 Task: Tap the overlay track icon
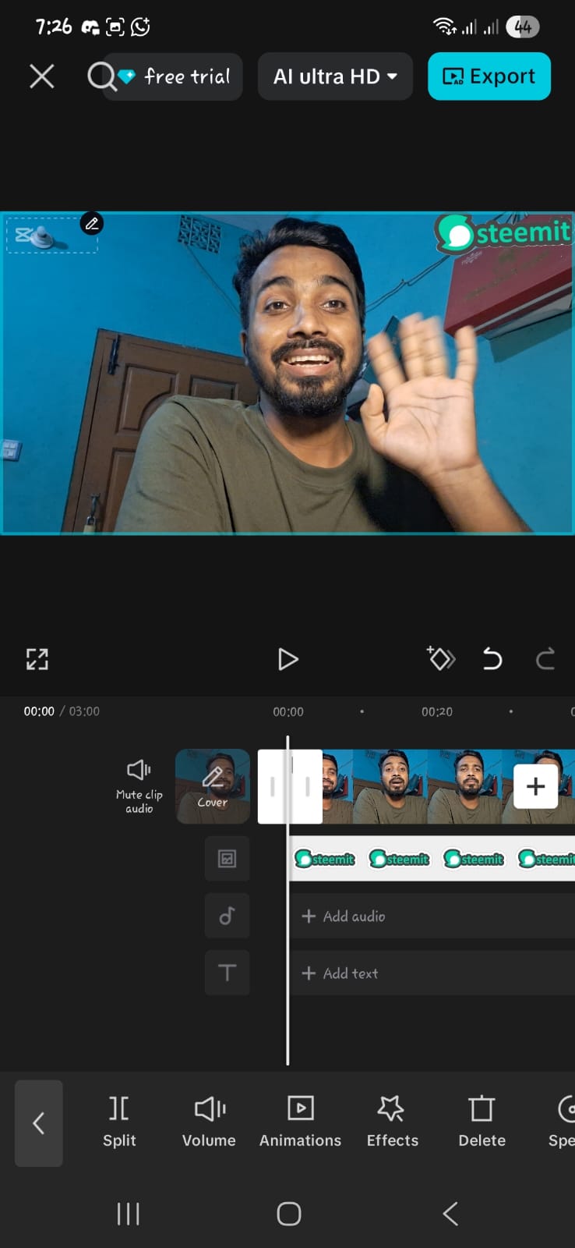[227, 859]
